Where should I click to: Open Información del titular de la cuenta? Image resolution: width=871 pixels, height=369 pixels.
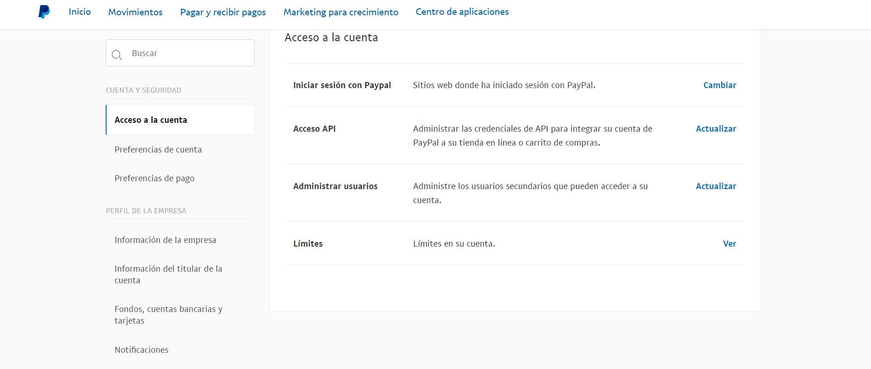168,274
